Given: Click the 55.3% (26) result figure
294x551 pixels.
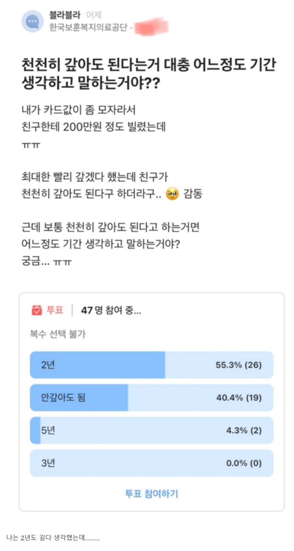Looking at the screenshot, I should pos(238,365).
